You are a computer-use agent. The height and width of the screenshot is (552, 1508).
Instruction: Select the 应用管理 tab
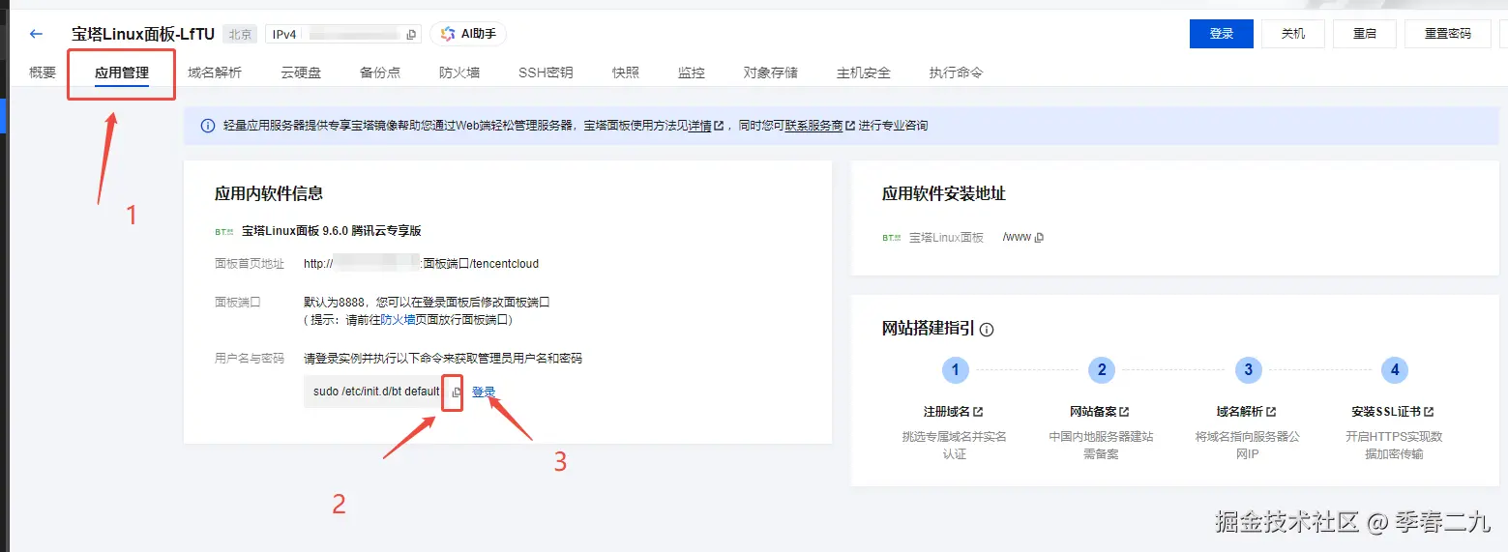(x=122, y=73)
